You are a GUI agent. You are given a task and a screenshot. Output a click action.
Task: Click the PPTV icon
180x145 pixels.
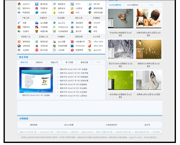coord(72,4)
